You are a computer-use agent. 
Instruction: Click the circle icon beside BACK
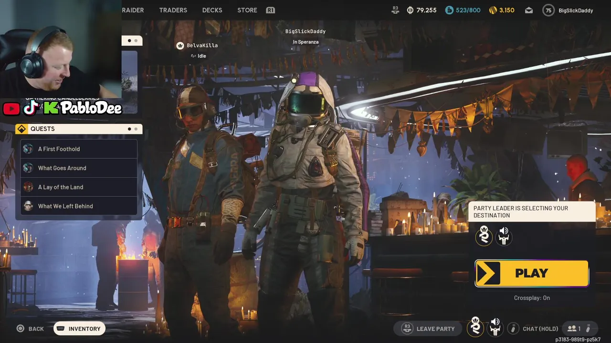20,328
